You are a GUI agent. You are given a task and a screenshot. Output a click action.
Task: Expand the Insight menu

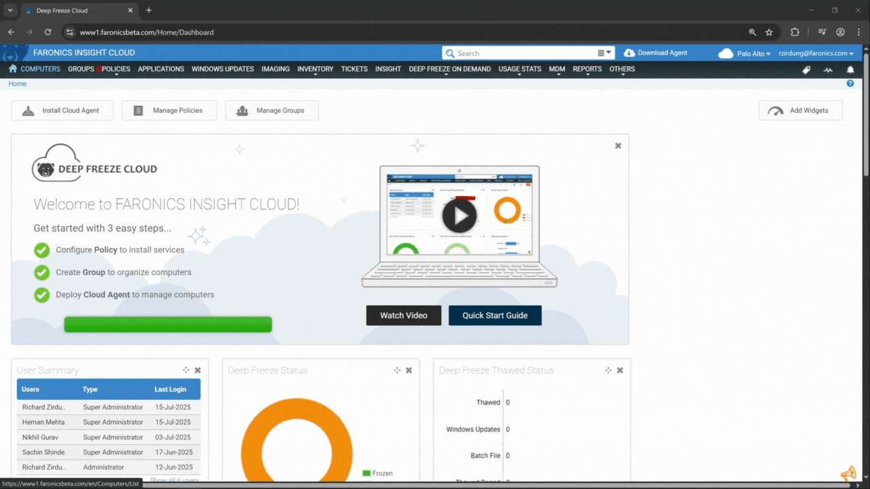pos(388,69)
